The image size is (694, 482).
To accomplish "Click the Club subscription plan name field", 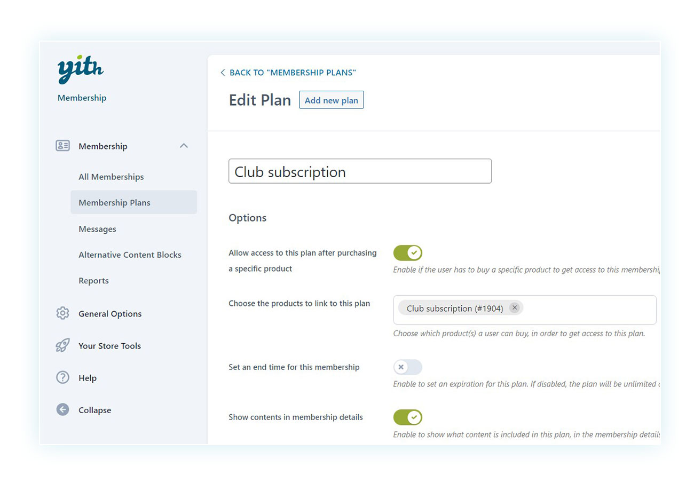I will pos(360,171).
